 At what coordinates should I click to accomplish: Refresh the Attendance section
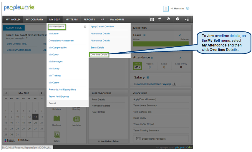180,58
